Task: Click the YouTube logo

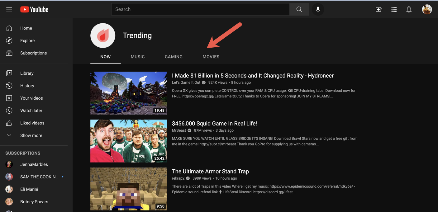Action: 34,9
